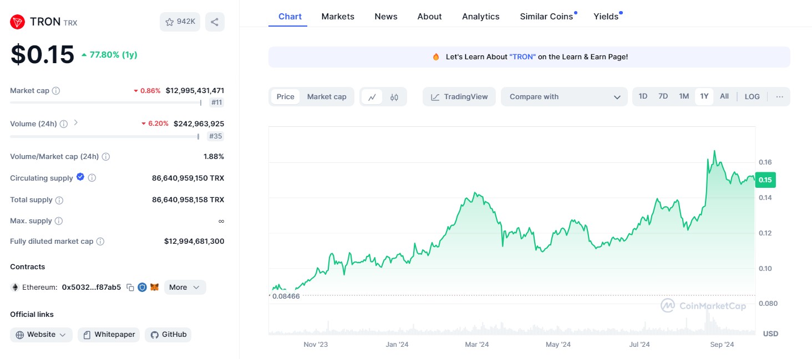Open the Analytics tab
Viewport: 812px width, 359px height.
(481, 17)
